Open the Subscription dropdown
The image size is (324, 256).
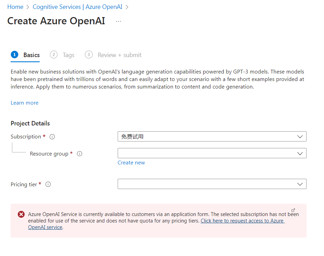212,136
